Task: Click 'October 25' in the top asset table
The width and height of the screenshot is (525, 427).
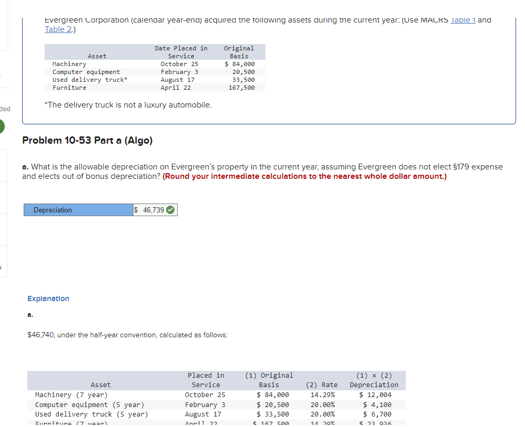Action: click(x=179, y=64)
